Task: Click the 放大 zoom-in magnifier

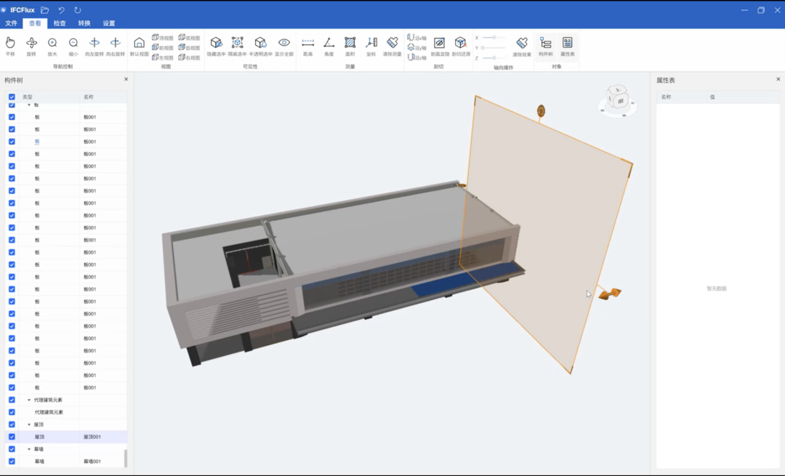Action: pyautogui.click(x=52, y=46)
